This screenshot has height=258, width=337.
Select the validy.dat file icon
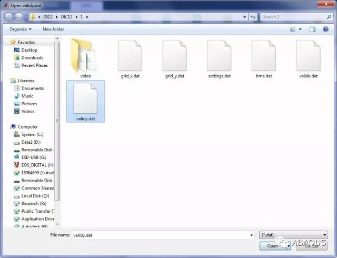[x=85, y=98]
